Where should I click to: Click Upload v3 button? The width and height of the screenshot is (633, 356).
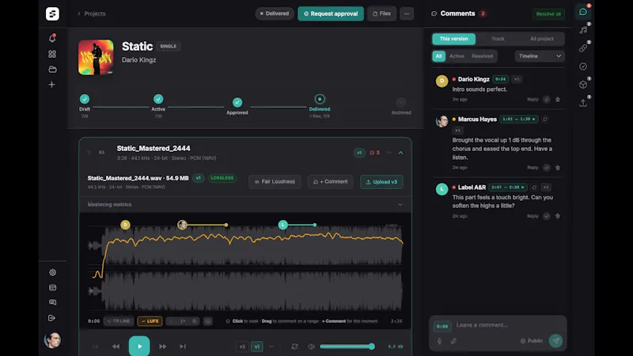tap(381, 182)
